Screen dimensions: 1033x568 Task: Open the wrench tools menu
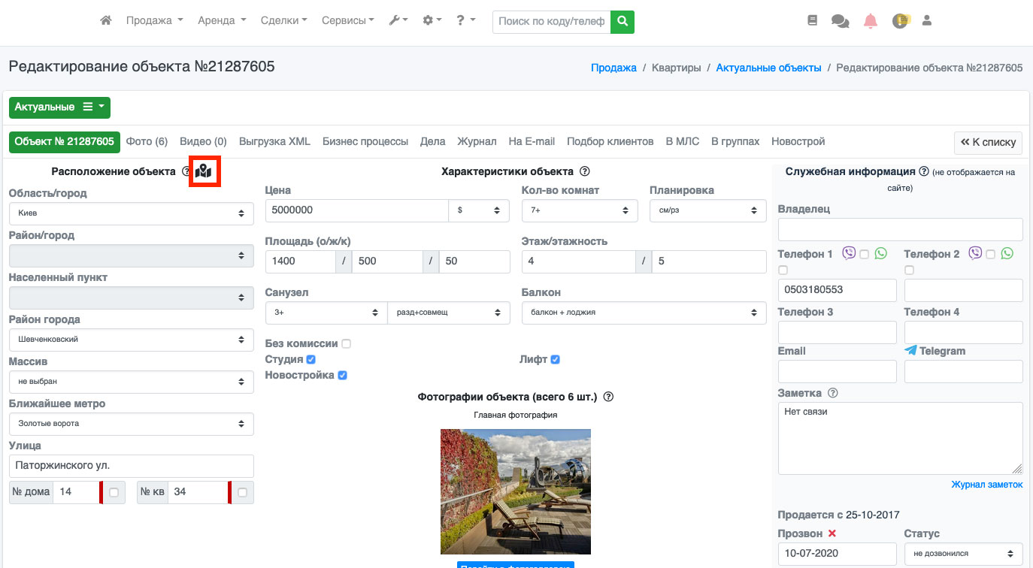click(398, 21)
